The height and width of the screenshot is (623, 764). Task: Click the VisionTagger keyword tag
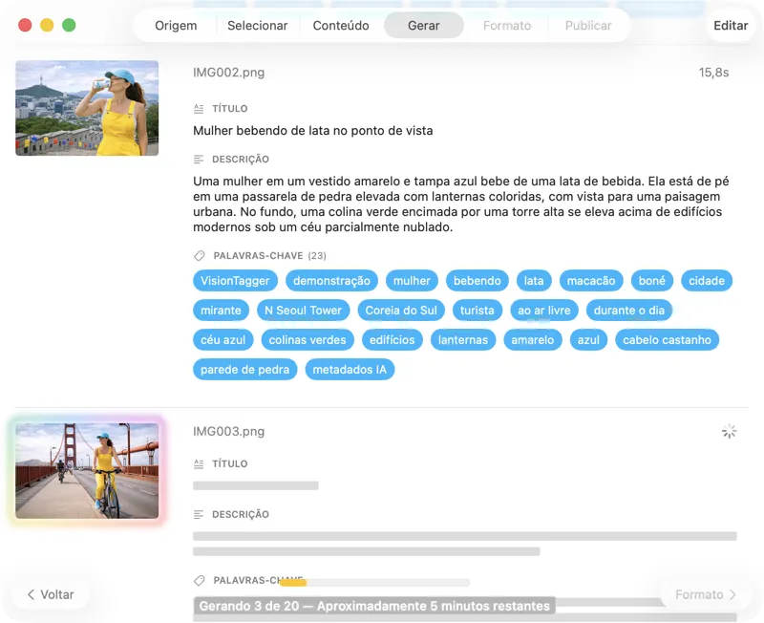tap(236, 281)
